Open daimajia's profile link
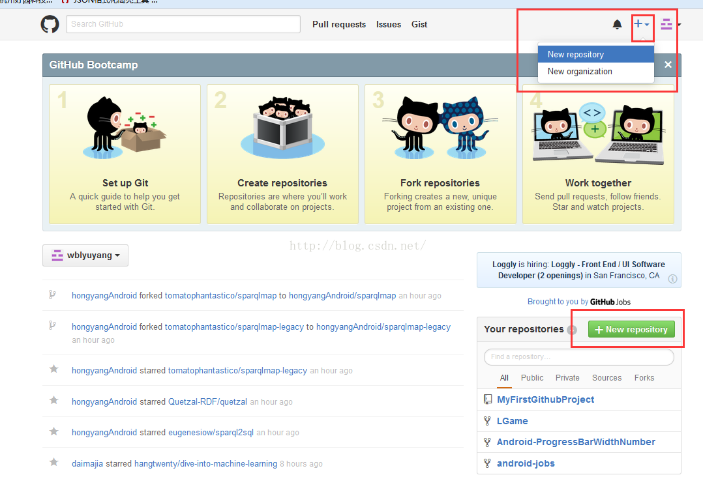 (87, 463)
